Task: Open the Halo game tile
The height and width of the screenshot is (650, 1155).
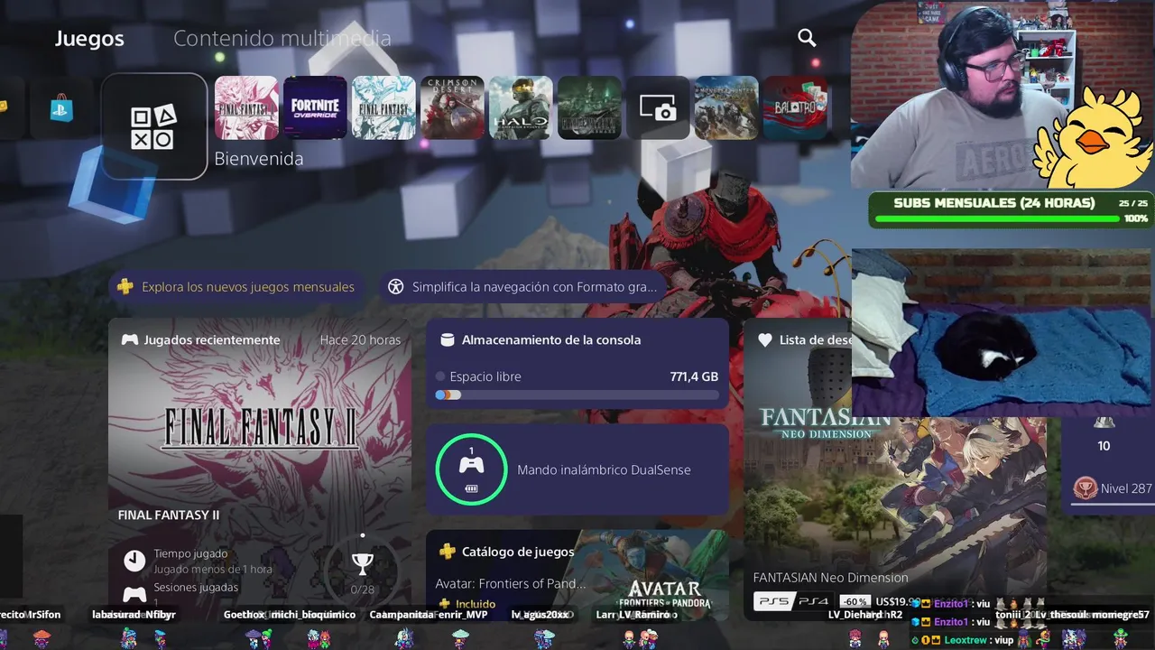Action: (521, 107)
